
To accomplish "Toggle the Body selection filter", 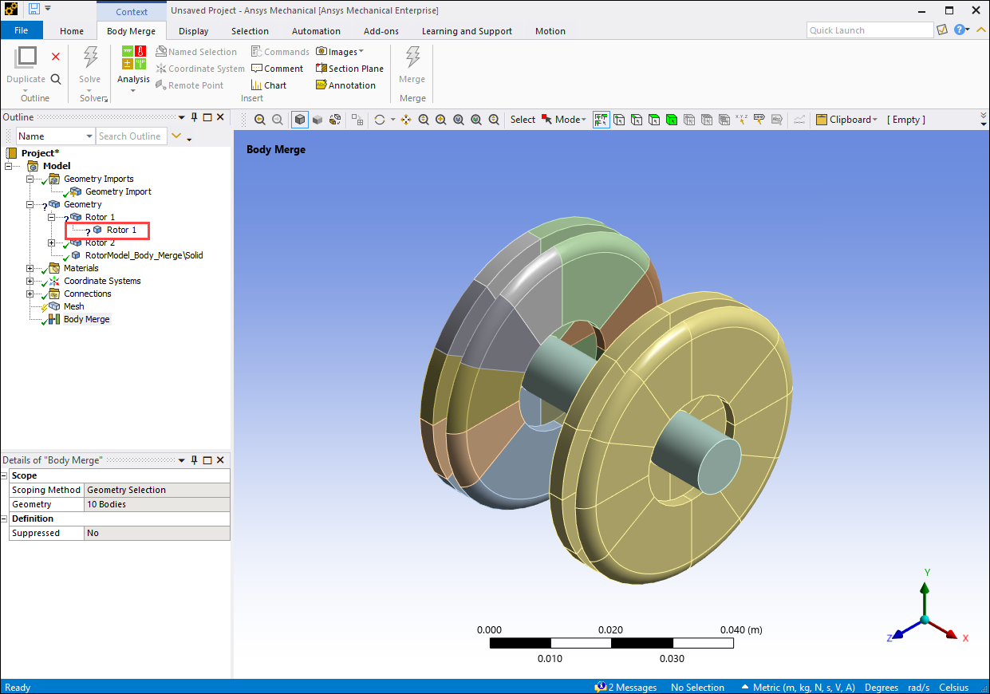I will [x=672, y=120].
